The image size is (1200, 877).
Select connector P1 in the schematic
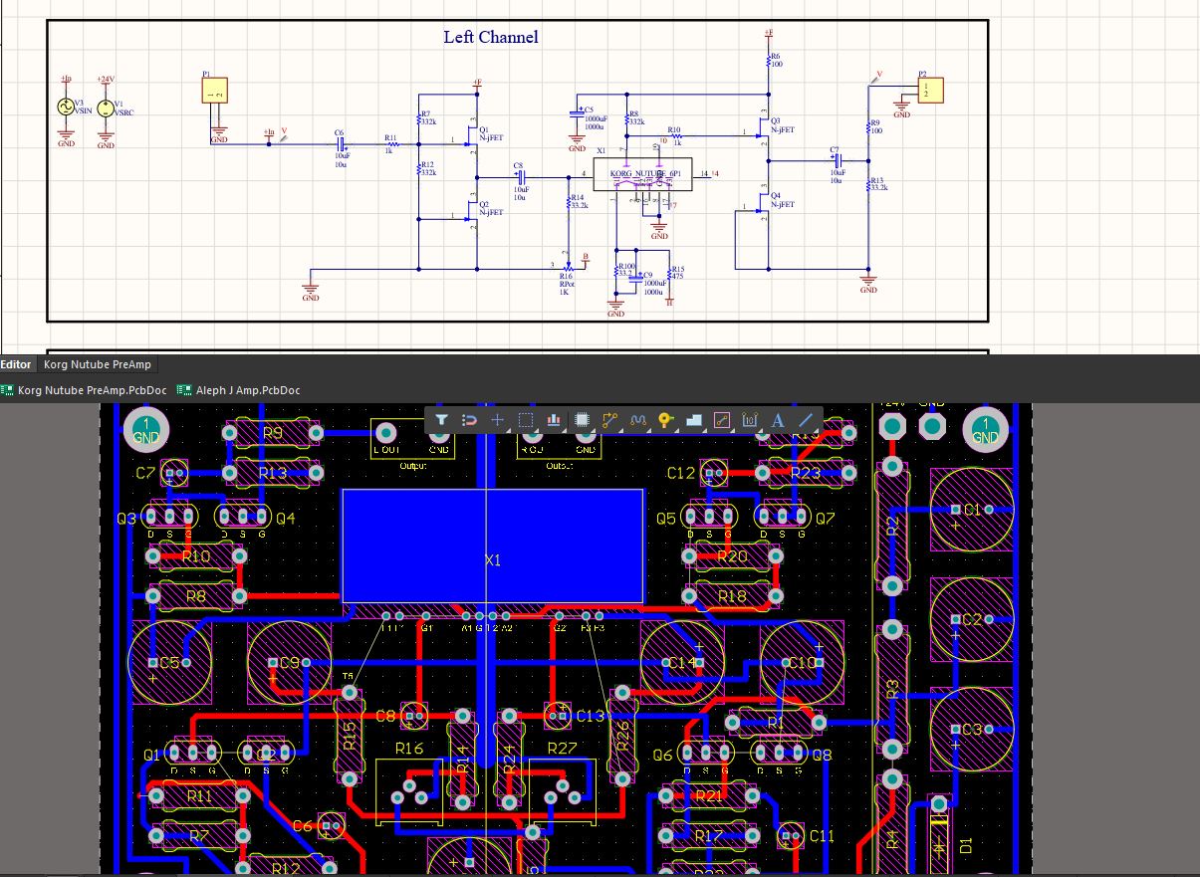click(x=215, y=90)
